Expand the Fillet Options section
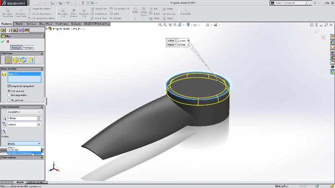335x188 pixels. click(x=41, y=158)
